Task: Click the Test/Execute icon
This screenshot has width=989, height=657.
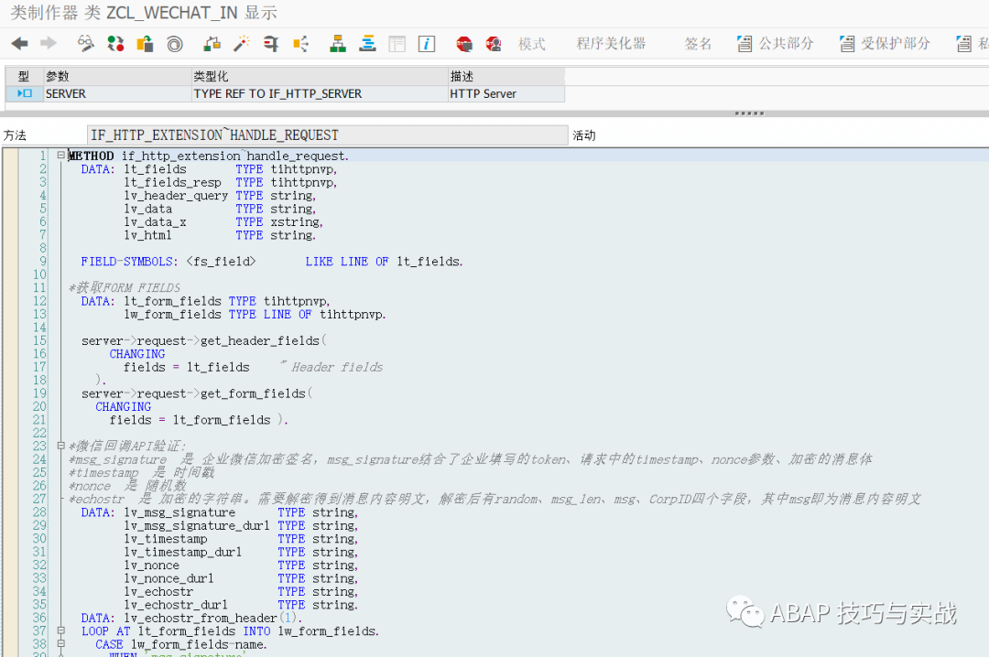Action: (270, 44)
